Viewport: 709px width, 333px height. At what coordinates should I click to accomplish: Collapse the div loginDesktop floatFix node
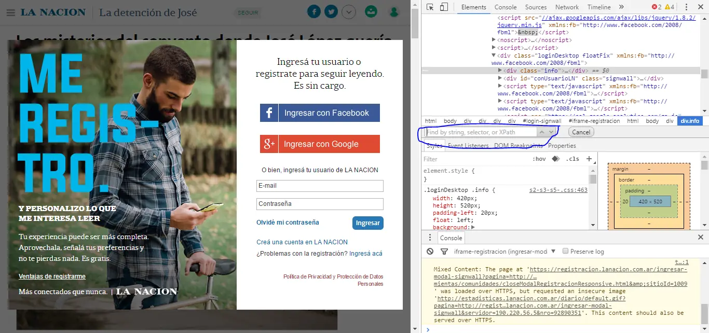click(494, 55)
